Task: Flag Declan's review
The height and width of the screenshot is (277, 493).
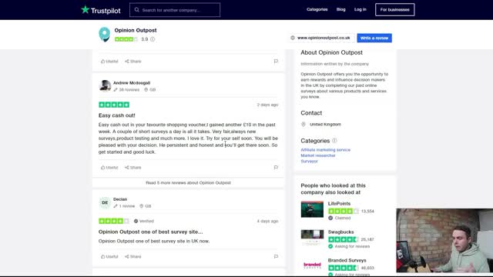Action: pyautogui.click(x=276, y=256)
